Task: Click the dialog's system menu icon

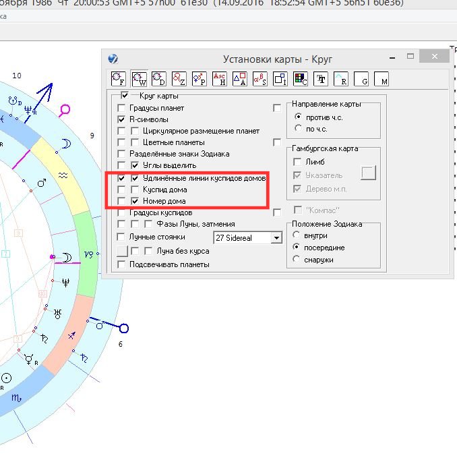Action: [x=113, y=59]
